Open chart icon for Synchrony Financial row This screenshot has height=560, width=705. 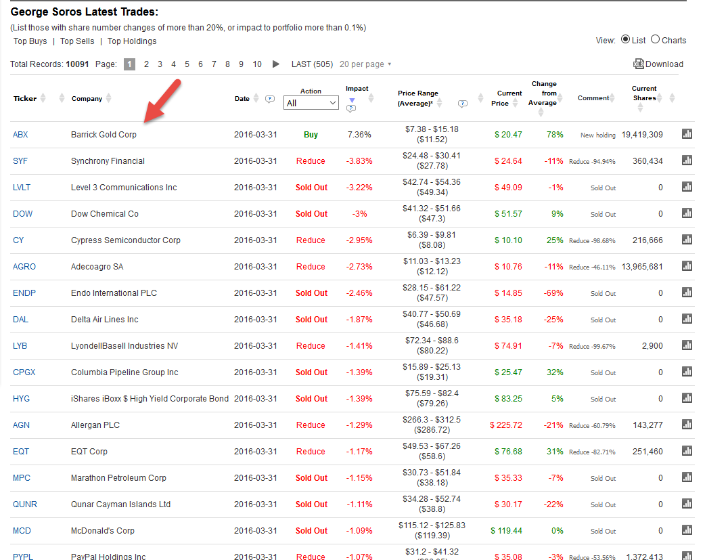pos(687,160)
